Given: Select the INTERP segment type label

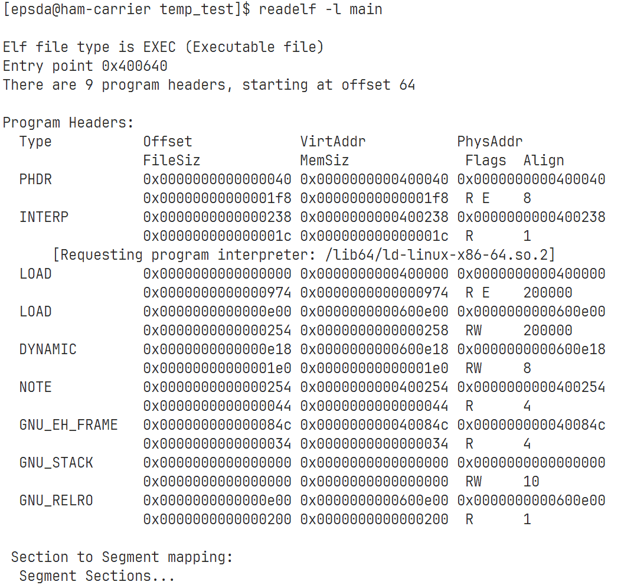Looking at the screenshot, I should 44,217.
